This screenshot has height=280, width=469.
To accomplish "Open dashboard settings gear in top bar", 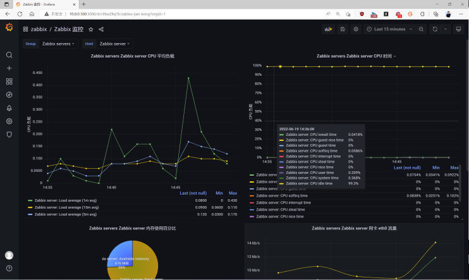I will click(356, 29).
